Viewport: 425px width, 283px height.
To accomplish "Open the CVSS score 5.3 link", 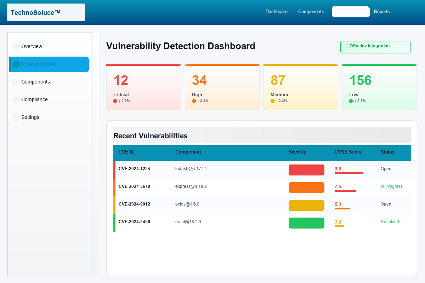I will coord(337,204).
